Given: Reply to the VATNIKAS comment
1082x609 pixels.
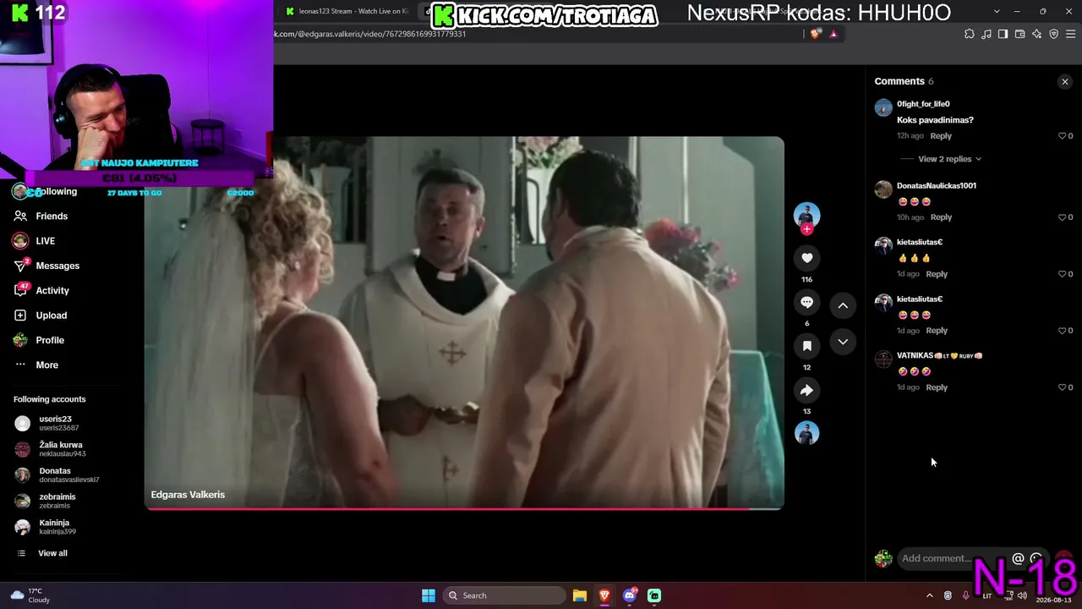Looking at the screenshot, I should coord(937,387).
